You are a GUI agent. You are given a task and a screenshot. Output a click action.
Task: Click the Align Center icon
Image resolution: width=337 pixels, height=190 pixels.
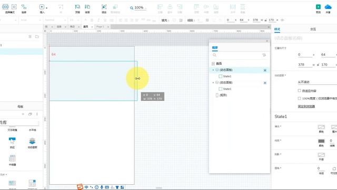point(170,7)
